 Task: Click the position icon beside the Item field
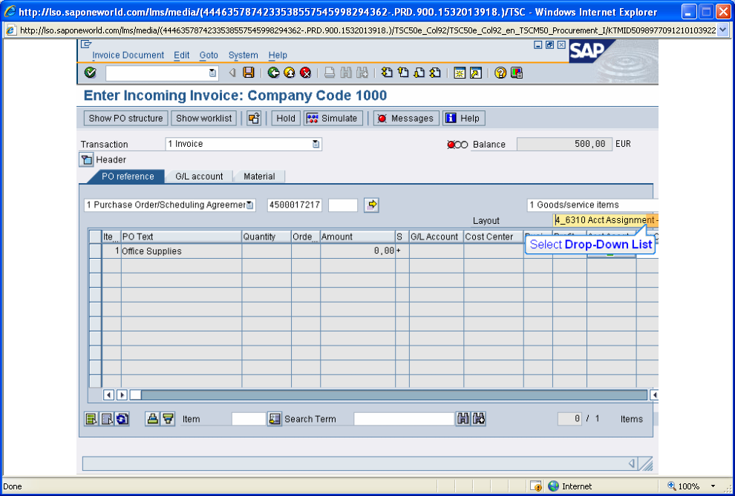[274, 419]
